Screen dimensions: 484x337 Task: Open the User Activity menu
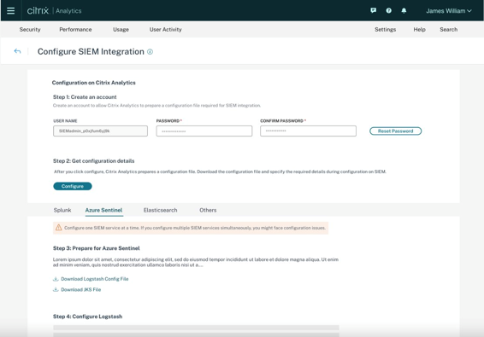coord(166,30)
